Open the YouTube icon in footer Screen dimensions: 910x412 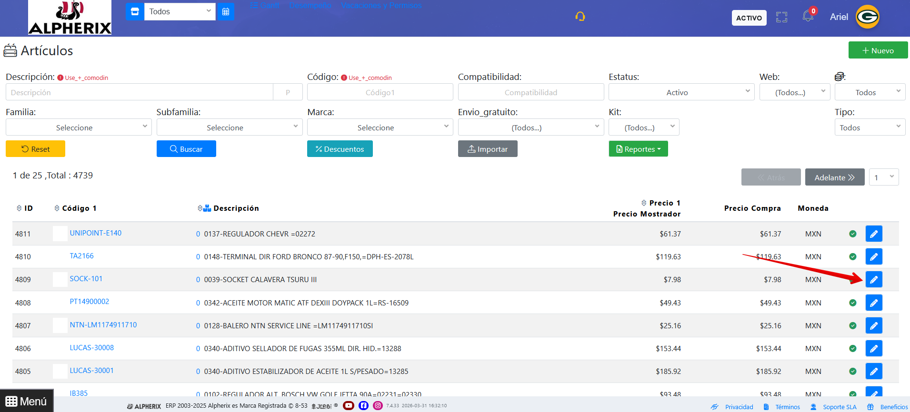coord(349,405)
